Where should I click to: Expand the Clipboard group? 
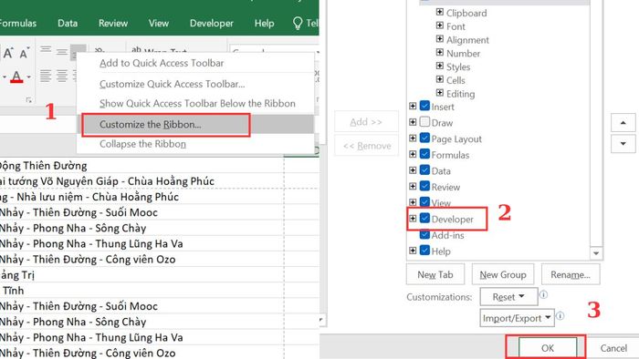tap(440, 12)
